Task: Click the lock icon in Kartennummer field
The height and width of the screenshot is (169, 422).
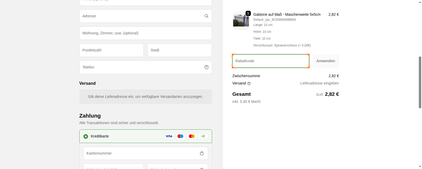Action: pos(202,153)
